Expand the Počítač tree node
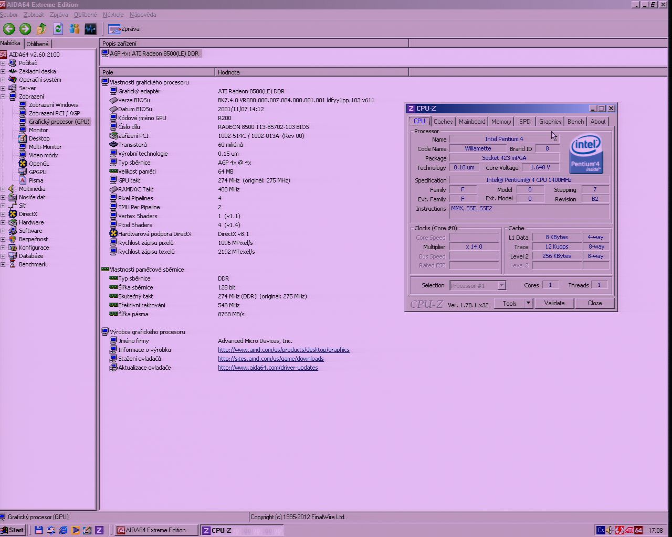This screenshot has height=537, width=672. click(3, 63)
